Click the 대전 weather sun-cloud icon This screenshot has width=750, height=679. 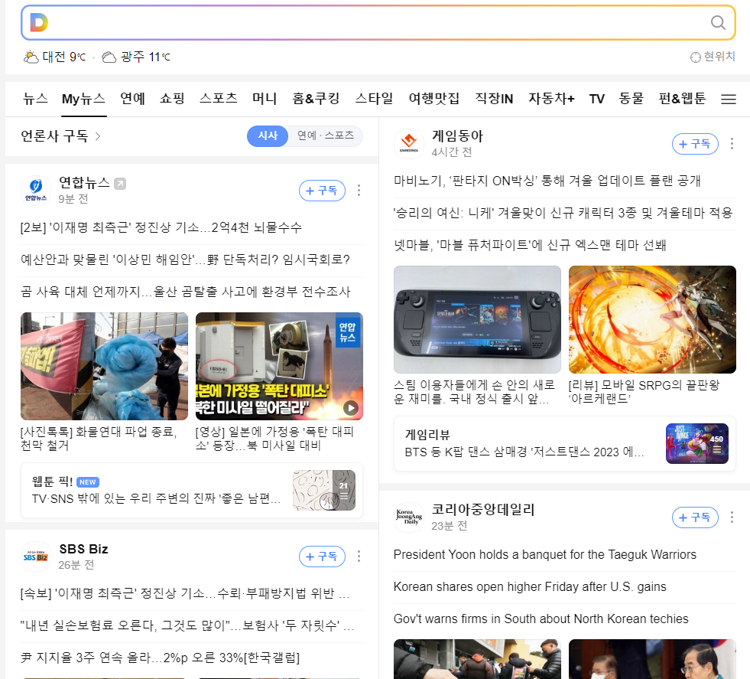[31, 57]
